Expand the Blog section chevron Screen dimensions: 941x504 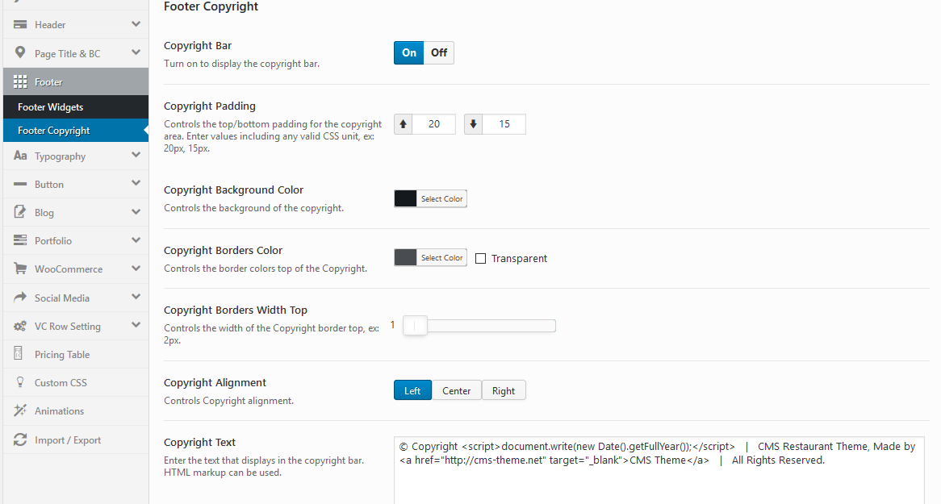click(x=136, y=212)
